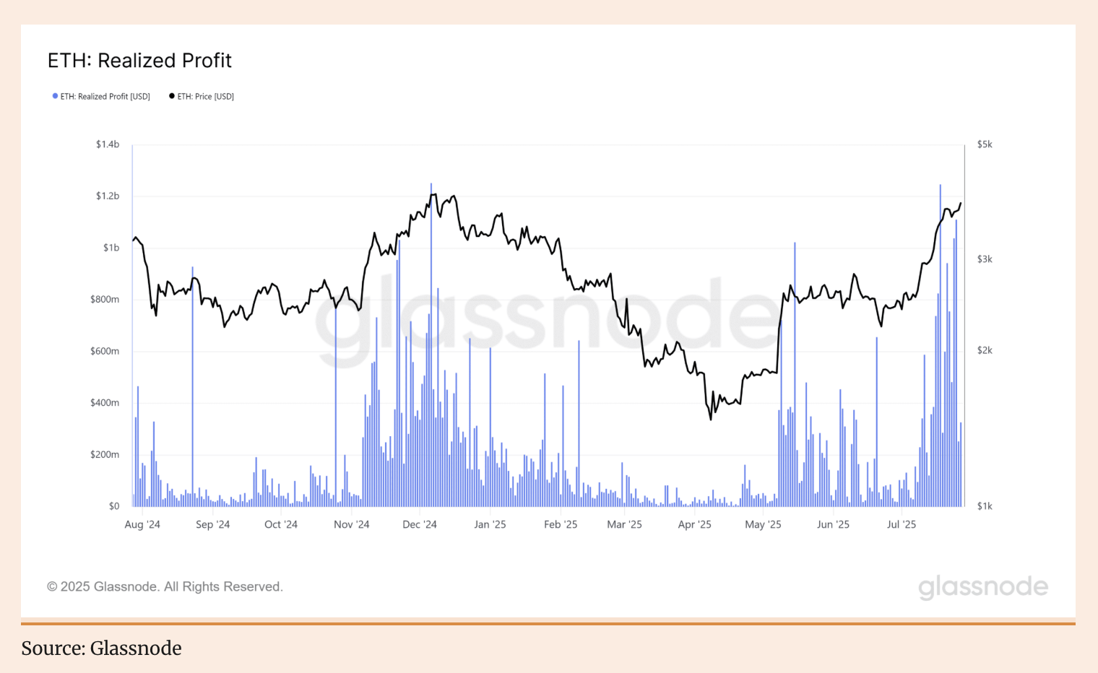Toggle the 'ETH: Price [USD]' legend label
The width and height of the screenshot is (1098, 673).
[x=206, y=97]
